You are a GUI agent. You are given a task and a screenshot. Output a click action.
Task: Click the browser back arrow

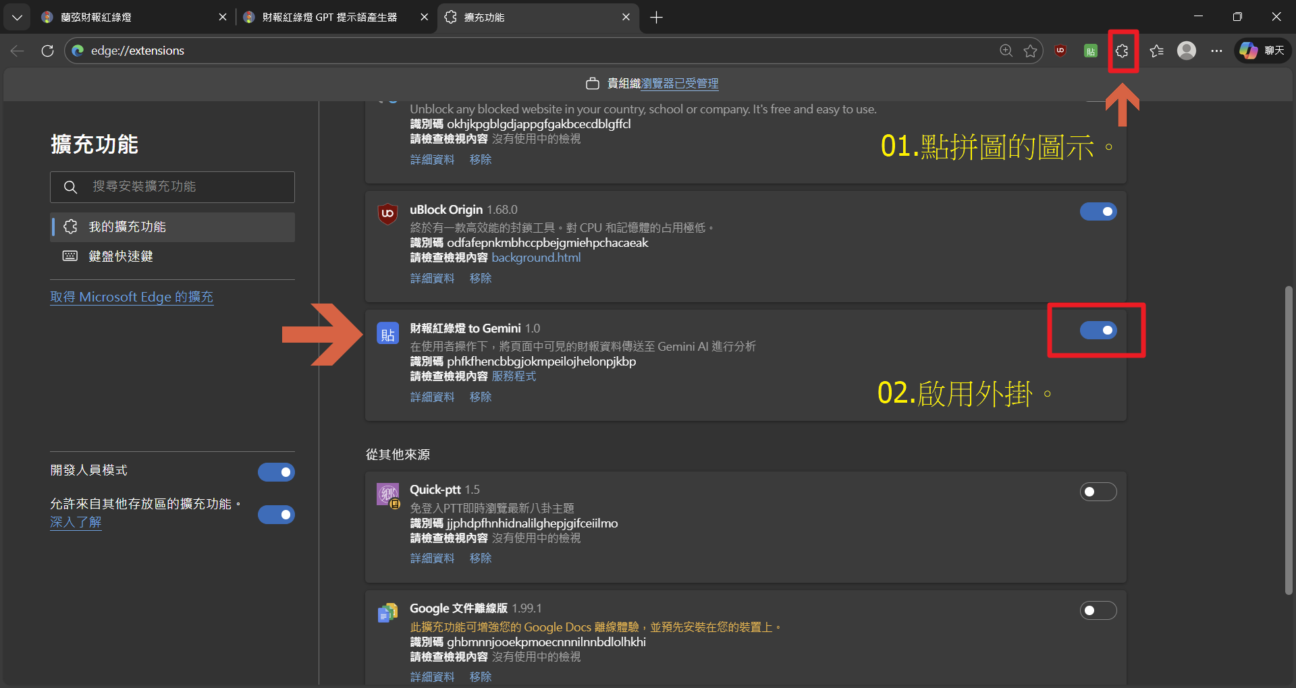point(18,51)
